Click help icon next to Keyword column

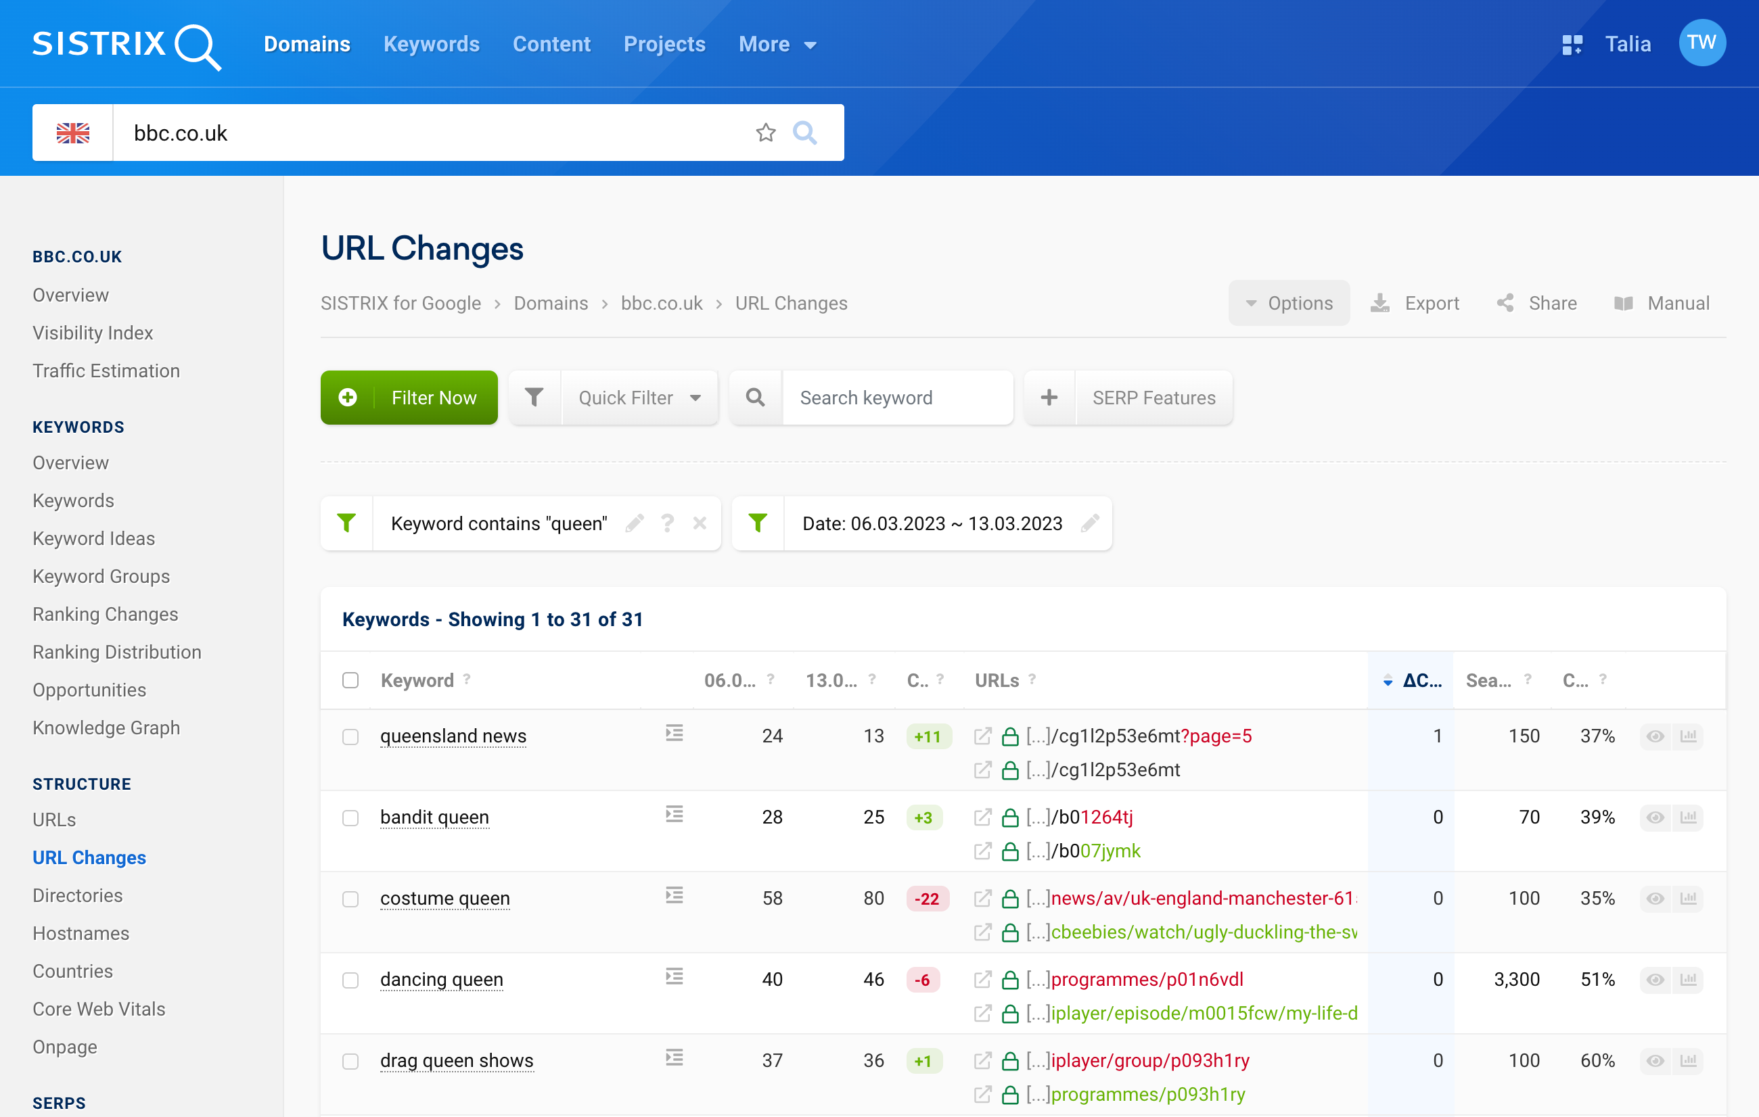click(467, 680)
